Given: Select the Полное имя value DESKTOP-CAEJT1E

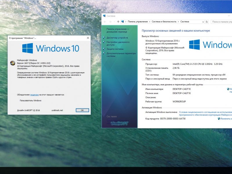Looking at the screenshot, I should pos(182,93).
